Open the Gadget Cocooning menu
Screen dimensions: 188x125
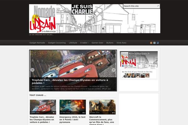click(x=57, y=43)
